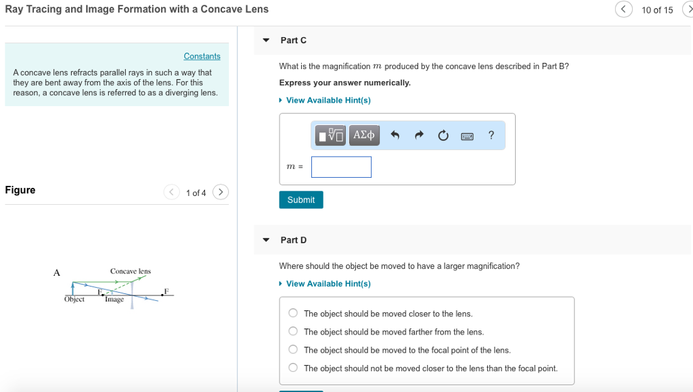Open the Greek symbols ΑΣφ palette

tap(363, 135)
